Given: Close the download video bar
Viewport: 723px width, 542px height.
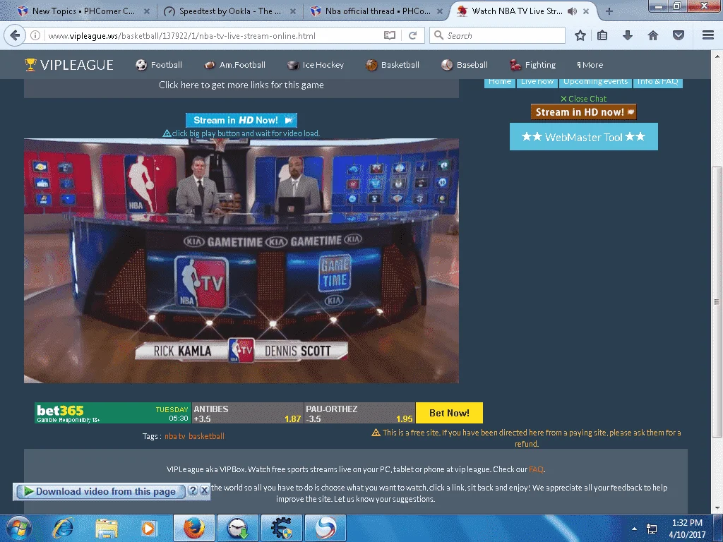Looking at the screenshot, I should pos(204,490).
